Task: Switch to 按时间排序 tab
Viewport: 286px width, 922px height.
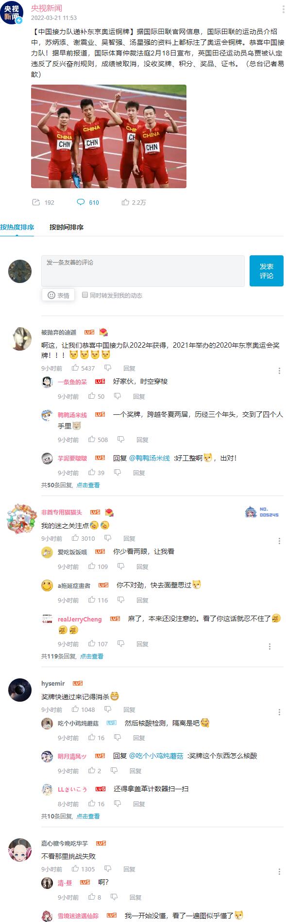Action: pyautogui.click(x=67, y=227)
